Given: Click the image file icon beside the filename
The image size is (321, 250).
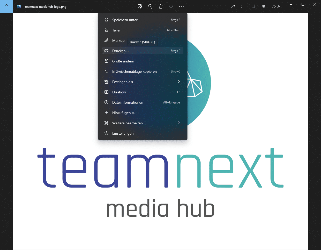Looking at the screenshot, I should click(19, 6).
